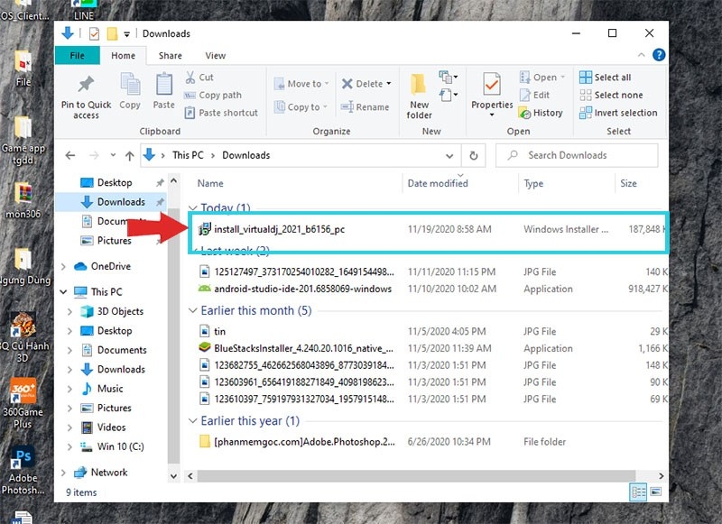
Task: Click Invert selection in ribbon
Action: 618,113
